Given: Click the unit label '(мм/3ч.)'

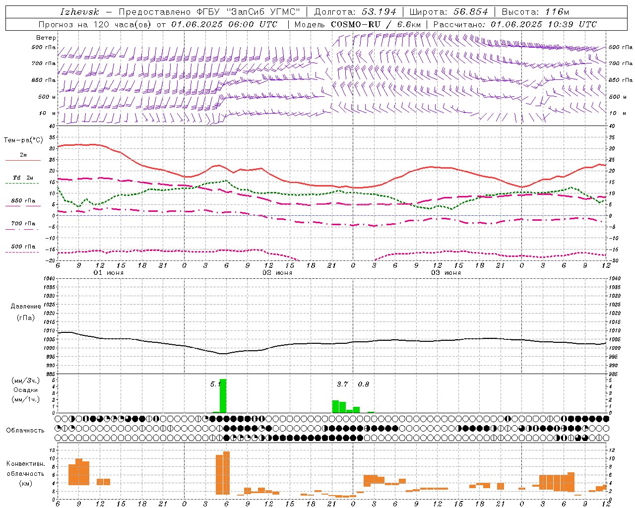Looking at the screenshot, I should (x=26, y=381).
